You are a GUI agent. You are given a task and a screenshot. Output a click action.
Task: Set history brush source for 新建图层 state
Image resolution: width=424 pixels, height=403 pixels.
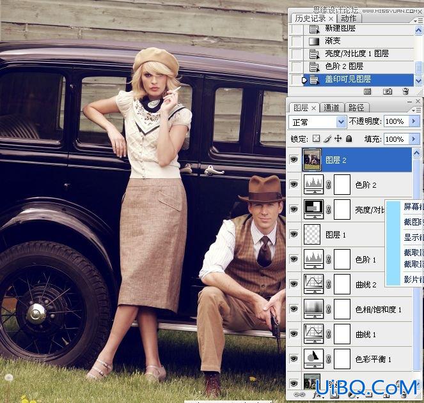(x=297, y=28)
